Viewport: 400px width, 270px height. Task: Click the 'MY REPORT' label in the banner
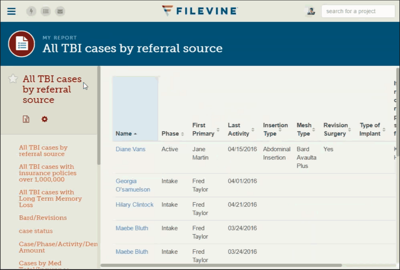60,38
